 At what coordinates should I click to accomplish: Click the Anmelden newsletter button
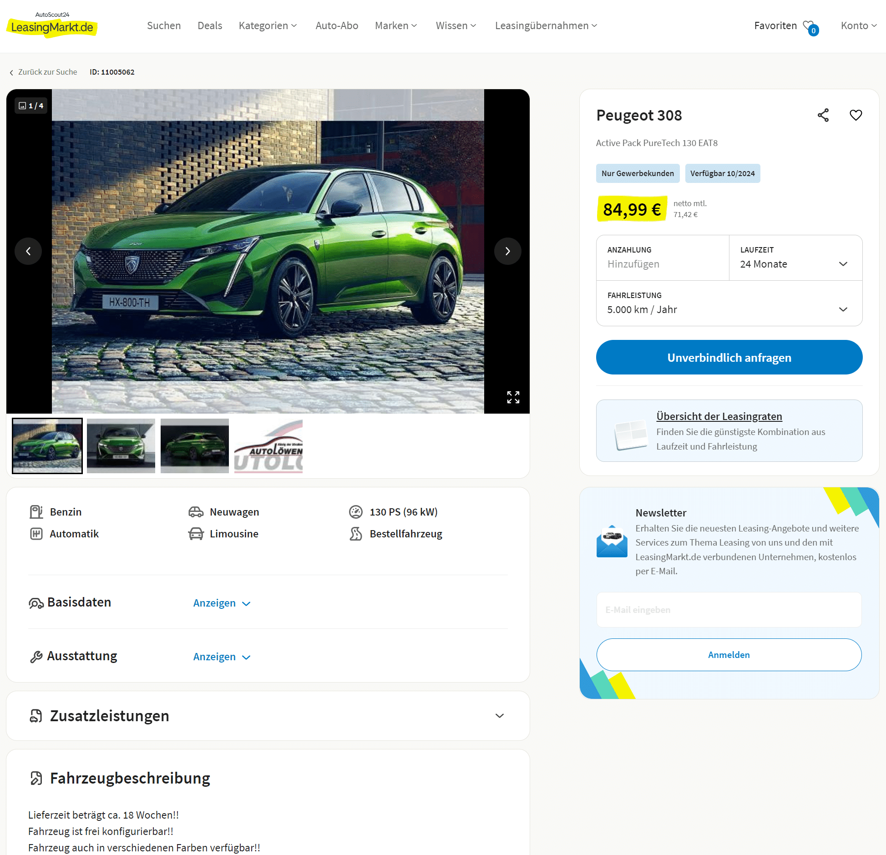click(x=729, y=655)
